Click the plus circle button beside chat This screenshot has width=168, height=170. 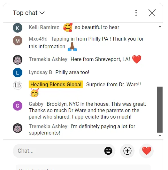pos(127,151)
